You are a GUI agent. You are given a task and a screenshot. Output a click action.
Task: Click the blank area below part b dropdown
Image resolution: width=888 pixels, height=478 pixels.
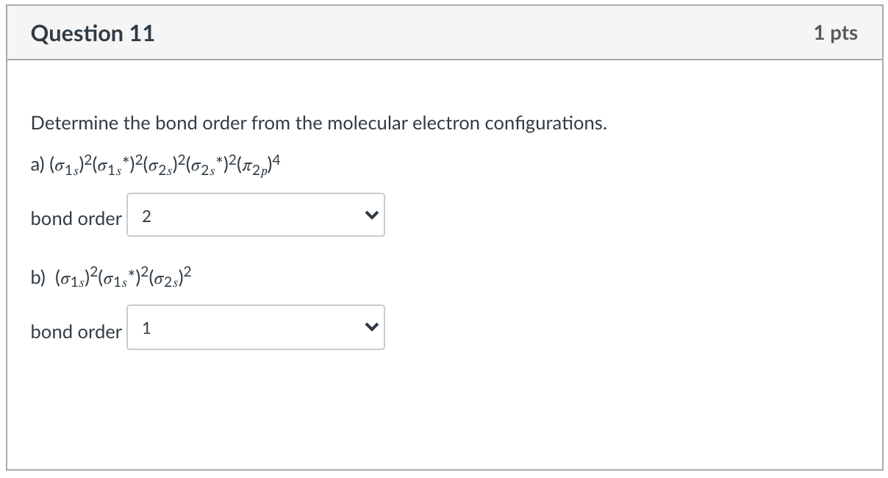tap(441, 412)
